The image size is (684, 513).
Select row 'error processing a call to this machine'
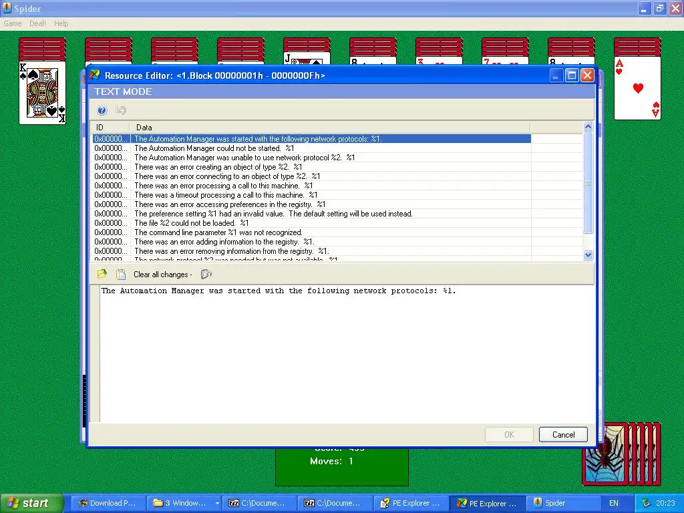(312, 186)
